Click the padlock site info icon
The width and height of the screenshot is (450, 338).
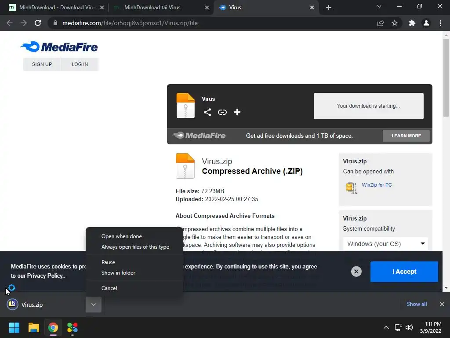tap(55, 23)
